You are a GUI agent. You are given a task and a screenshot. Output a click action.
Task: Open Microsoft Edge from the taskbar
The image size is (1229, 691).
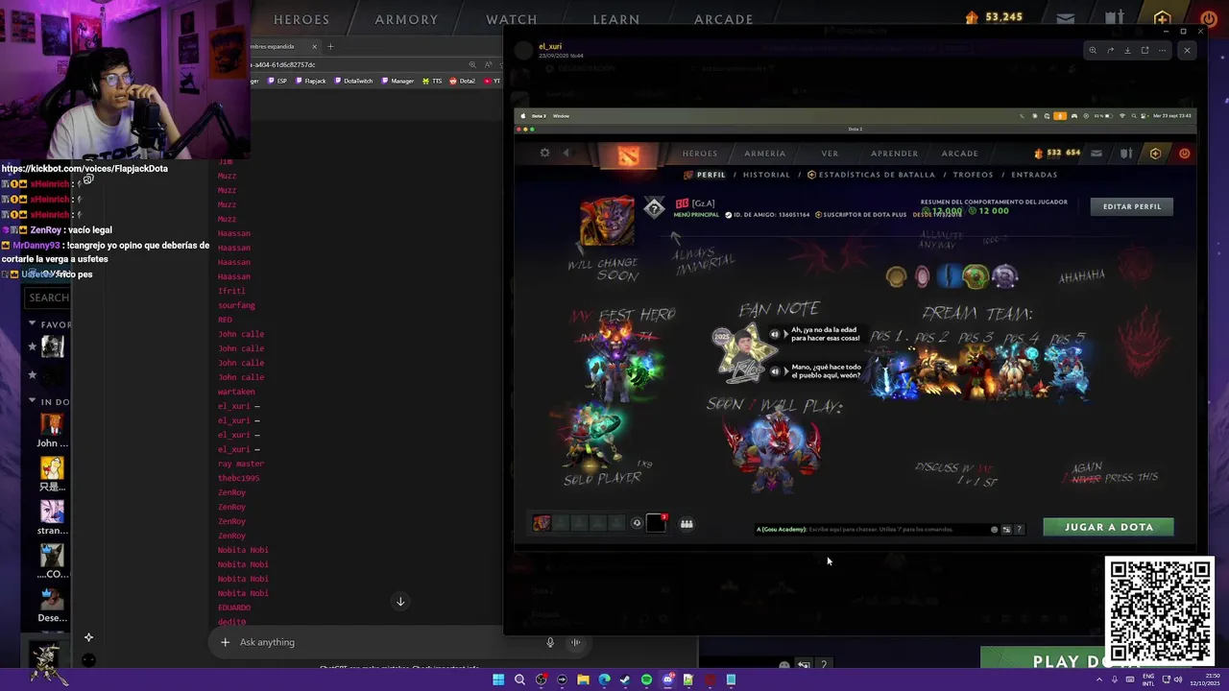(604, 679)
